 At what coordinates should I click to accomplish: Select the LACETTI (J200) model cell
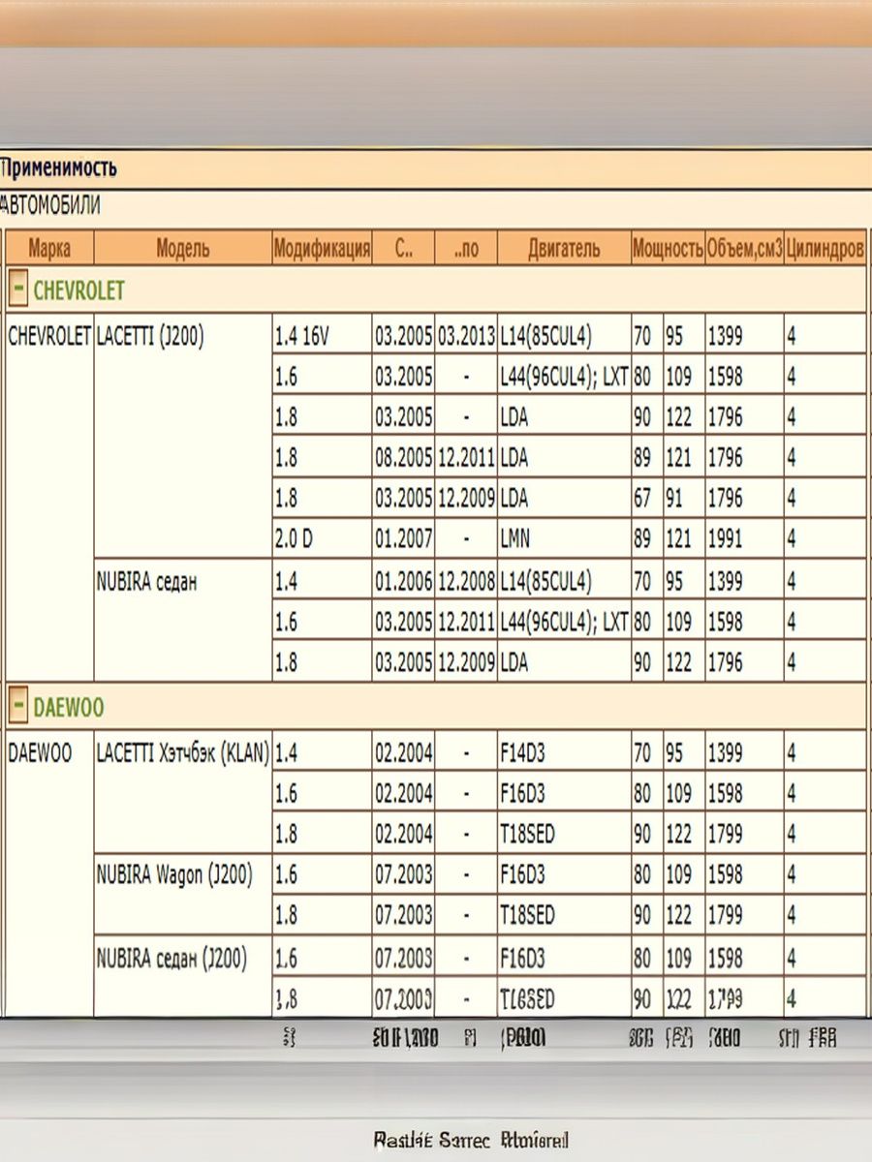point(150,336)
